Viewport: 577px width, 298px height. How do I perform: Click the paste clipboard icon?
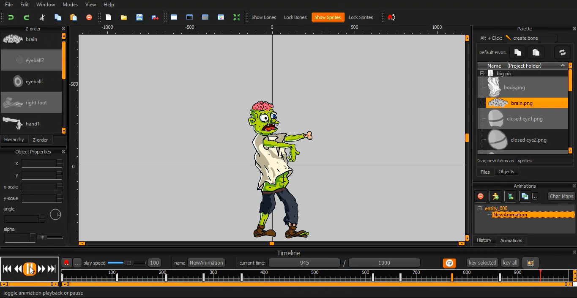(x=74, y=17)
